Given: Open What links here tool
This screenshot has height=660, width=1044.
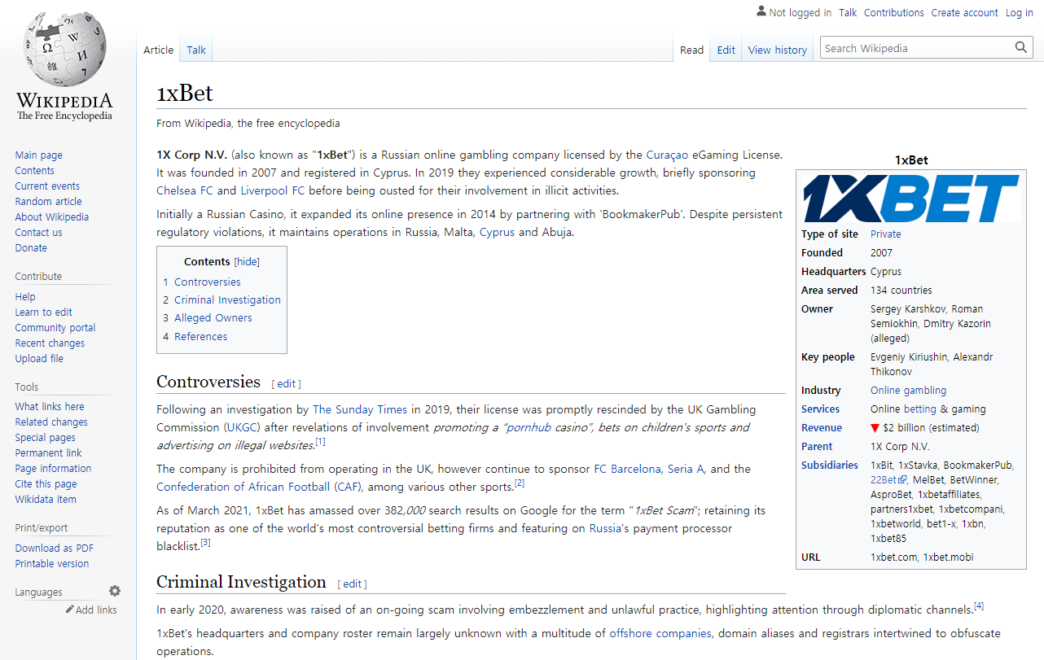Looking at the screenshot, I should click(x=50, y=407).
